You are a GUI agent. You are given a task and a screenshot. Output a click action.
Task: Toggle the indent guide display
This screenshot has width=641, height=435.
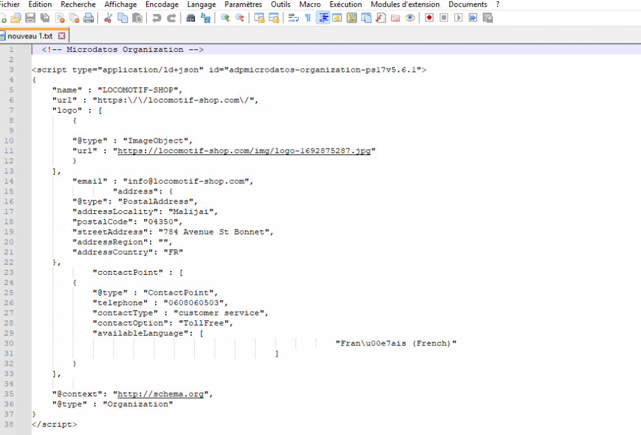(323, 18)
